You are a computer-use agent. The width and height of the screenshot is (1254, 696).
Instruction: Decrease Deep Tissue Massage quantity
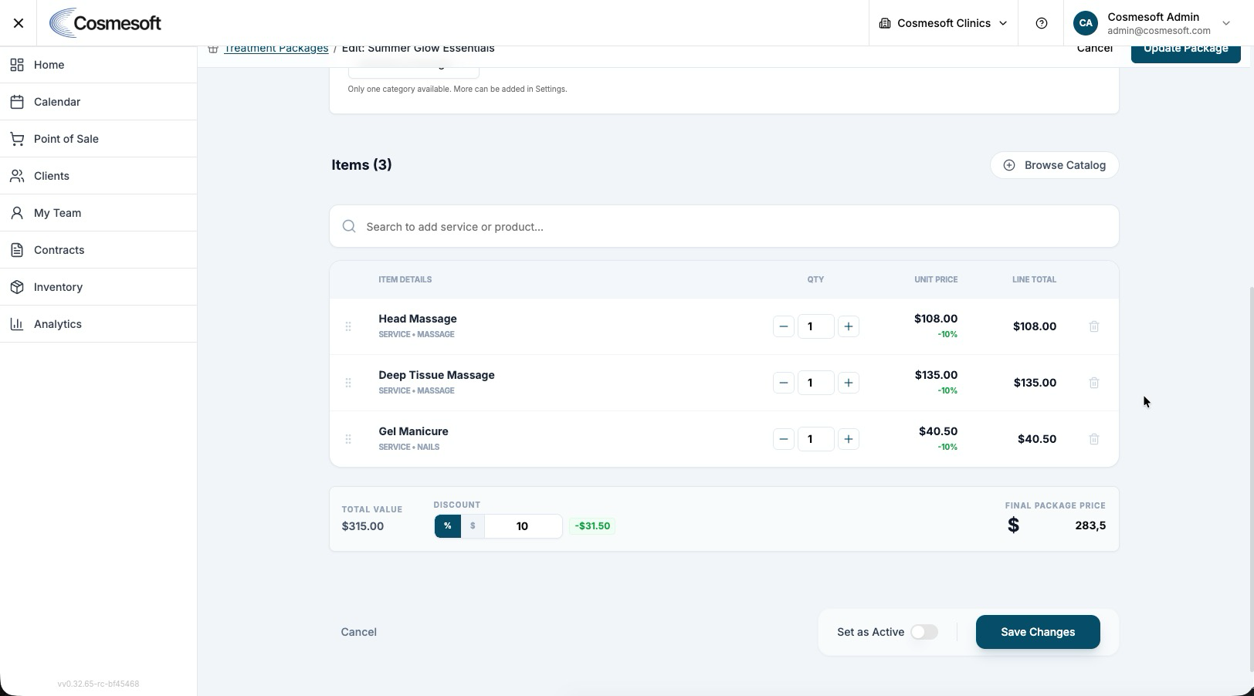pos(784,383)
